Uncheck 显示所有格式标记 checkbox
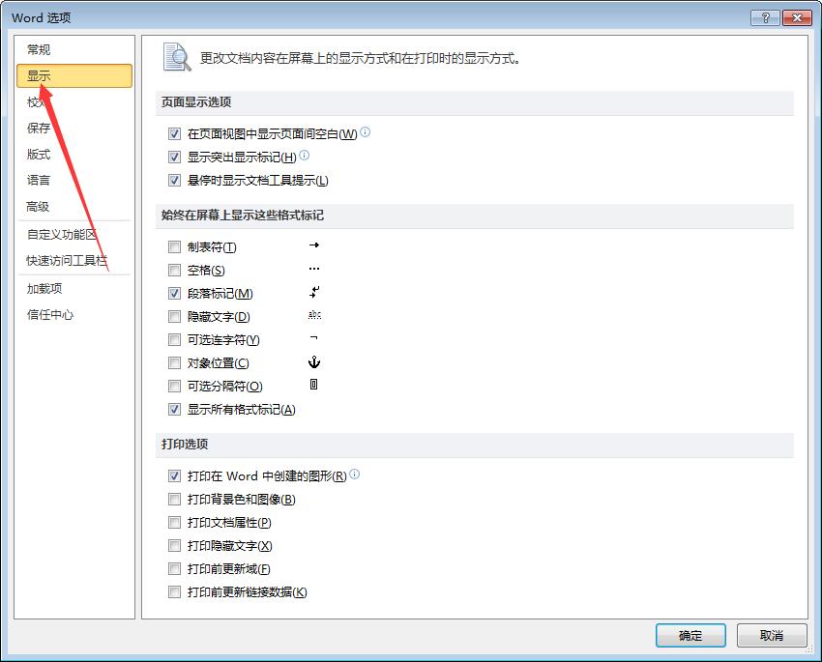Image resolution: width=822 pixels, height=662 pixels. [x=174, y=410]
